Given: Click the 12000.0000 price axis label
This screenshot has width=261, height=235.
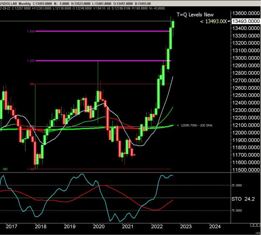Looking at the screenshot, I should point(246,132).
